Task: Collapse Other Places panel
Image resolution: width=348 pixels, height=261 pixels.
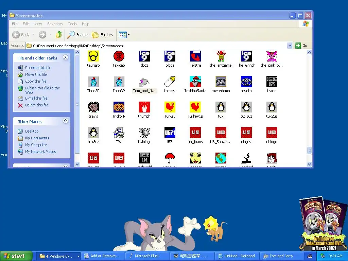Action: click(x=65, y=121)
